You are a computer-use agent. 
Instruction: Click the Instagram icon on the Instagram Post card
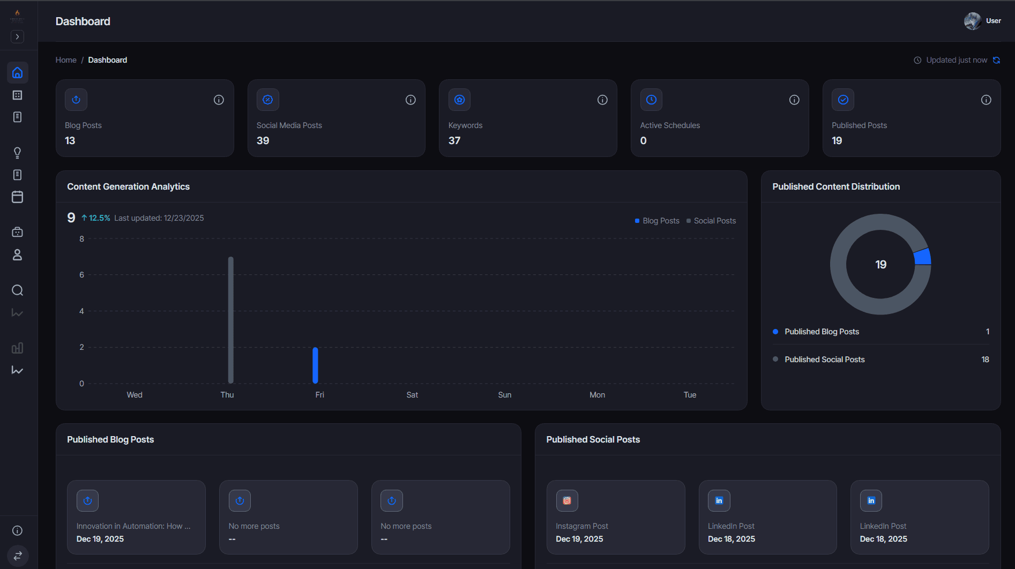[566, 500]
